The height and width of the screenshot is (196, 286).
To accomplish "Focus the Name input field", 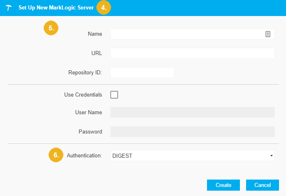I will pos(193,34).
